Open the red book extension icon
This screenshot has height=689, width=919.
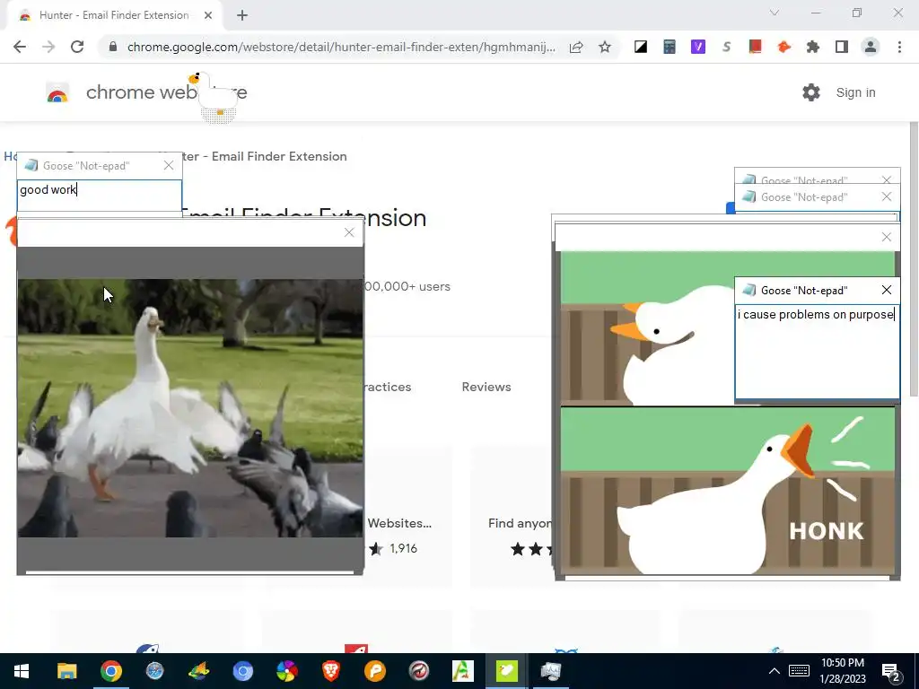(756, 47)
